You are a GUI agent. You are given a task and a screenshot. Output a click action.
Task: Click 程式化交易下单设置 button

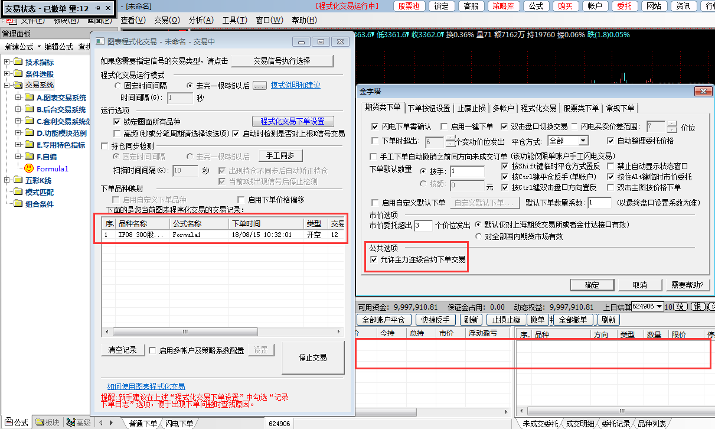[x=293, y=121]
